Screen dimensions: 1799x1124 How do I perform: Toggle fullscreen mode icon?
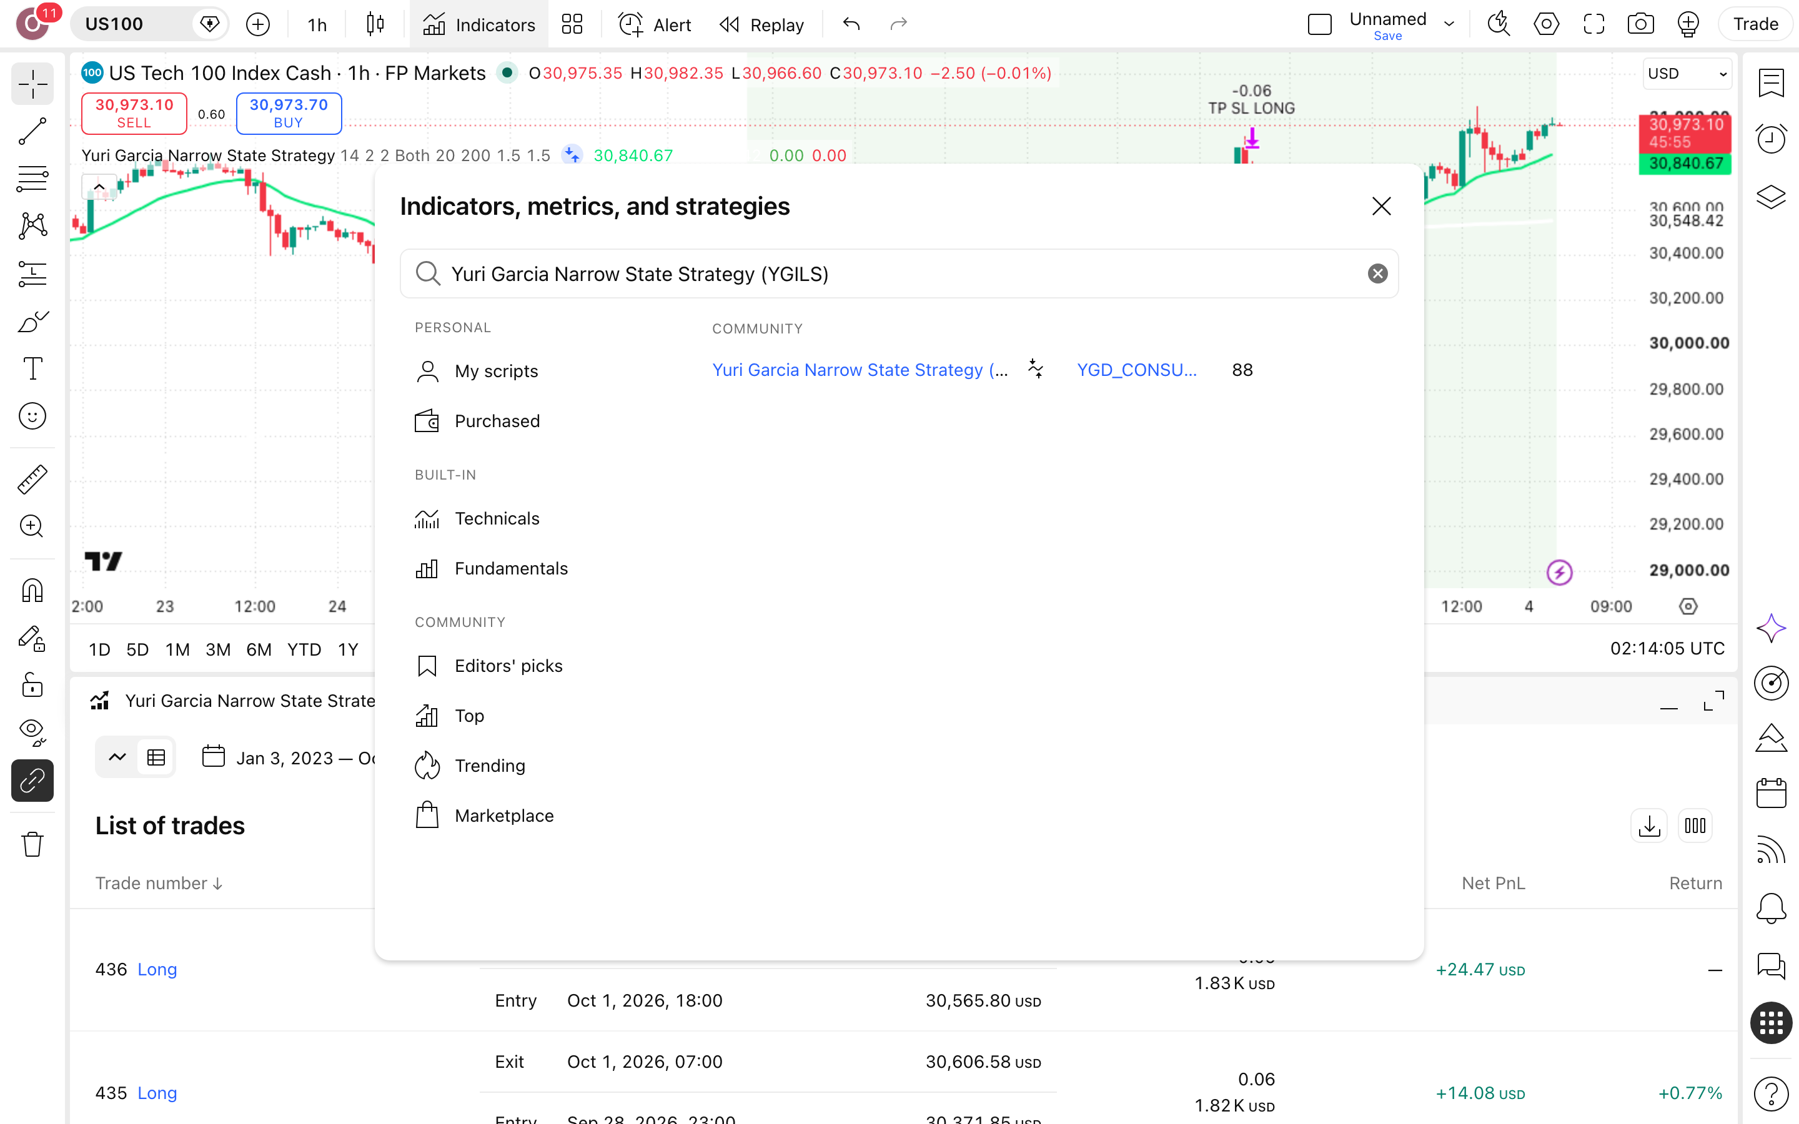click(1593, 24)
